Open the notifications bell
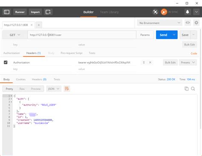This screenshot has height=156, width=202. [188, 12]
